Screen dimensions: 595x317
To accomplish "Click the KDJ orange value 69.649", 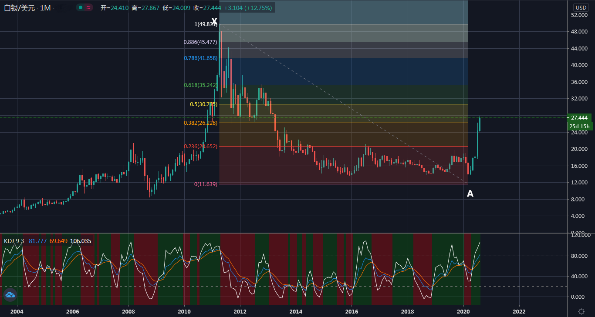I will click(58, 240).
